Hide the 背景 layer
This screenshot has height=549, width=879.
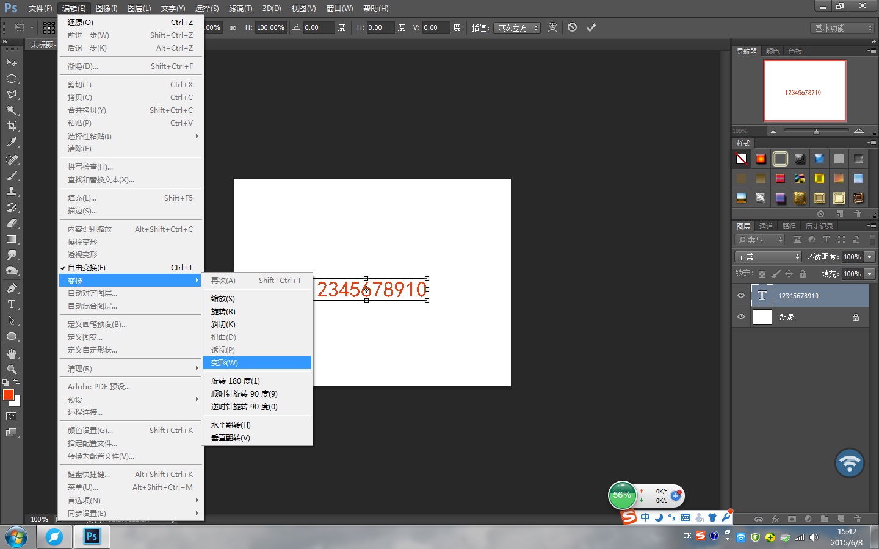point(741,317)
